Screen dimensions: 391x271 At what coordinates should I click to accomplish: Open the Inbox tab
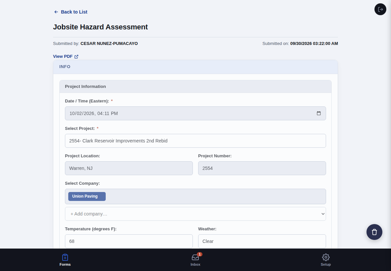(195, 260)
